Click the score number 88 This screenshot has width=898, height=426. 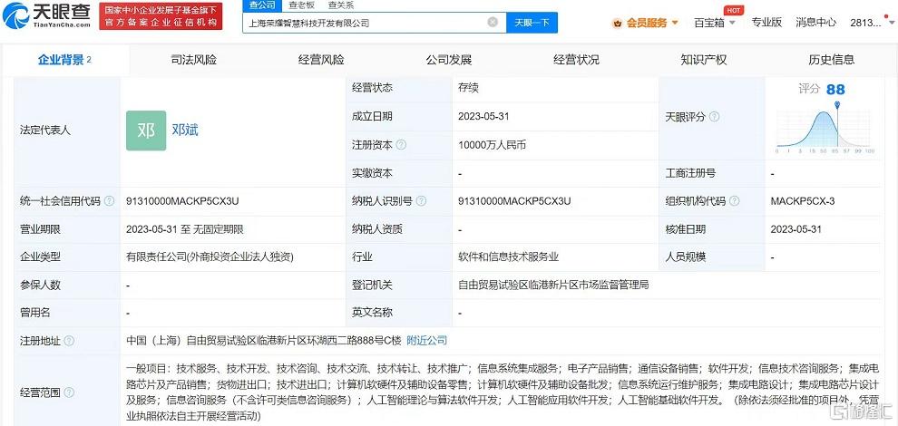(835, 90)
